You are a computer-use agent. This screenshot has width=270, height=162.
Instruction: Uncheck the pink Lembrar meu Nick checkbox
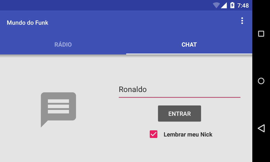[x=154, y=134]
